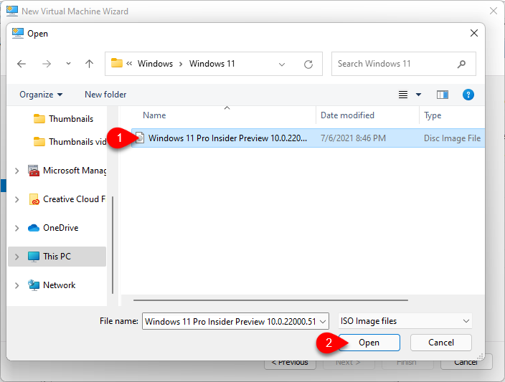The height and width of the screenshot is (382, 505).
Task: Select Microsoft Management Console item
Action: (67, 171)
